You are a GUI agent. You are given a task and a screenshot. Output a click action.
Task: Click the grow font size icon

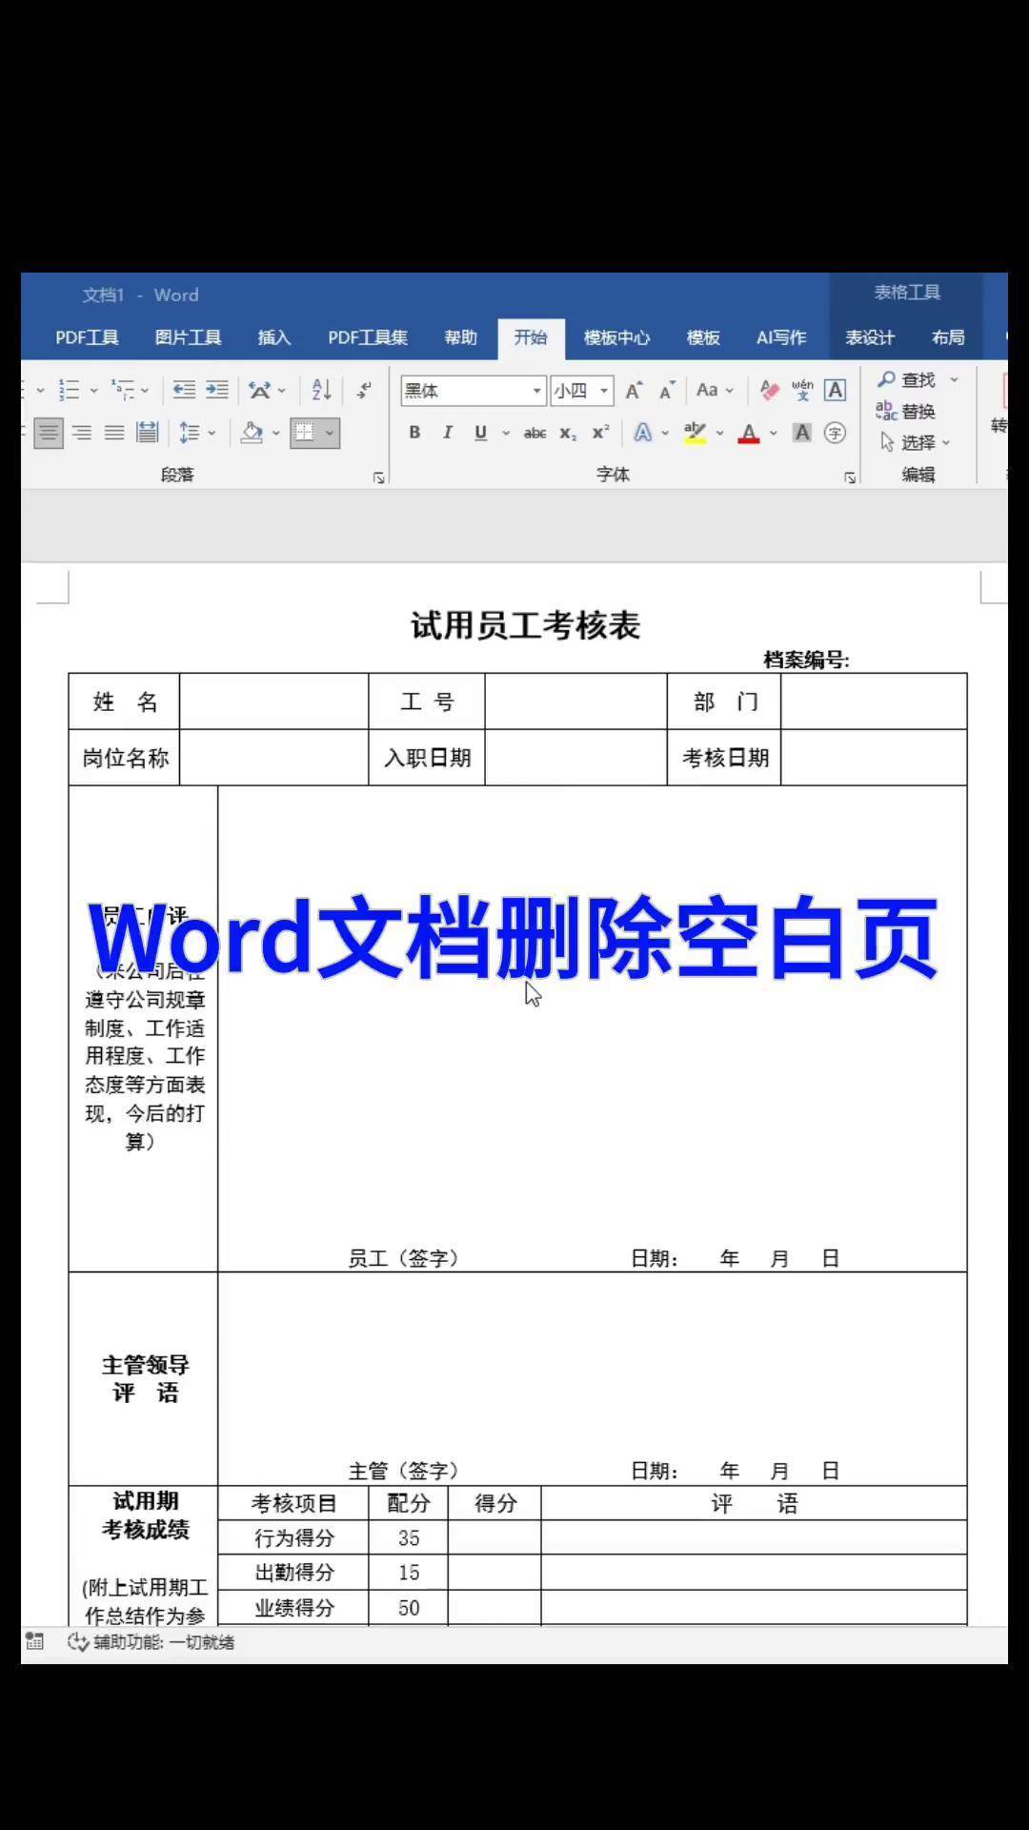(x=634, y=391)
